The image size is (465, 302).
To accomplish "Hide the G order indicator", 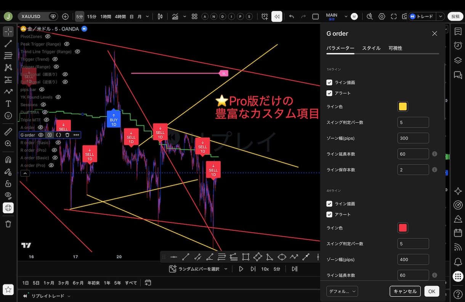I will 41,135.
